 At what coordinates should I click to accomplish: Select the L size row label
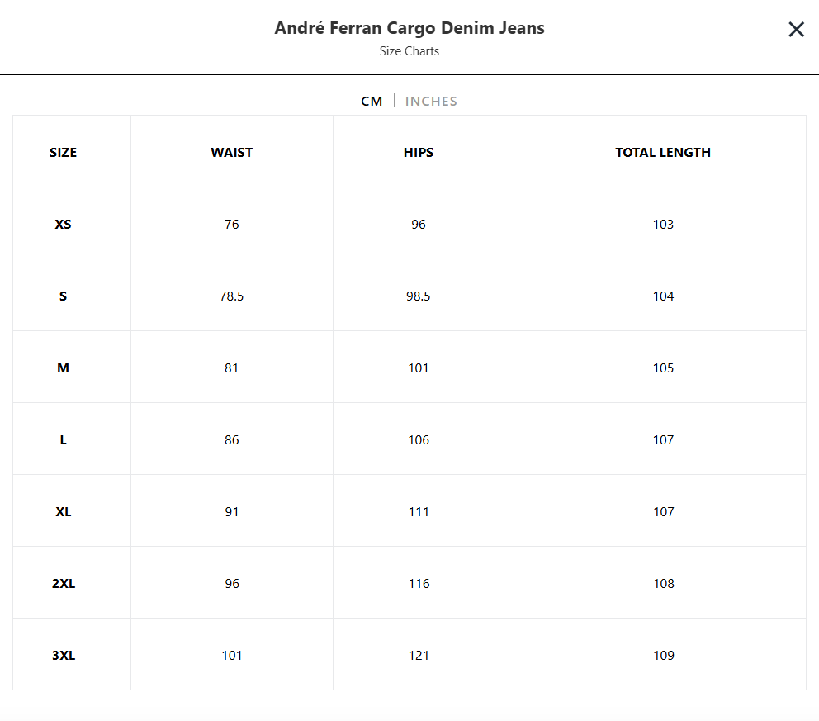[x=64, y=440]
